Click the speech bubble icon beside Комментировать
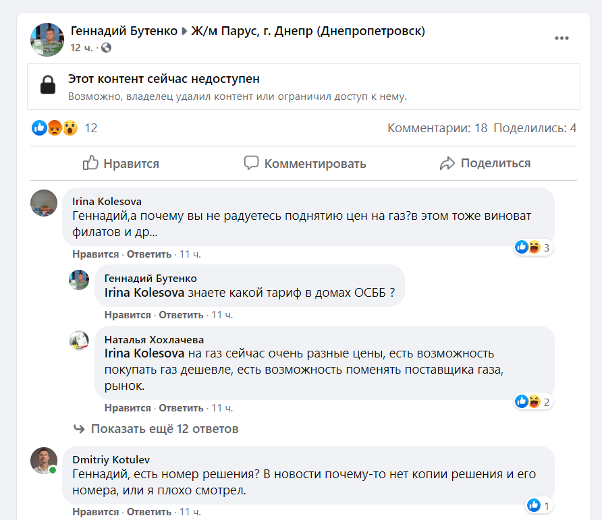This screenshot has height=520, width=602. 251,163
